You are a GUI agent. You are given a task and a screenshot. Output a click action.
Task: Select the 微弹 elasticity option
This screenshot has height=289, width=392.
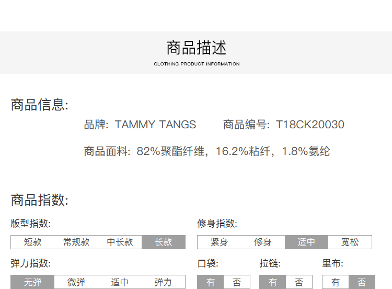(x=76, y=282)
